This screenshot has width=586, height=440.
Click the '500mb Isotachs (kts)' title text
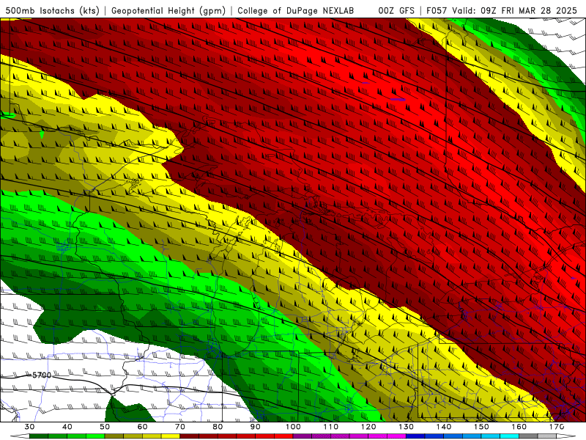tap(52, 10)
